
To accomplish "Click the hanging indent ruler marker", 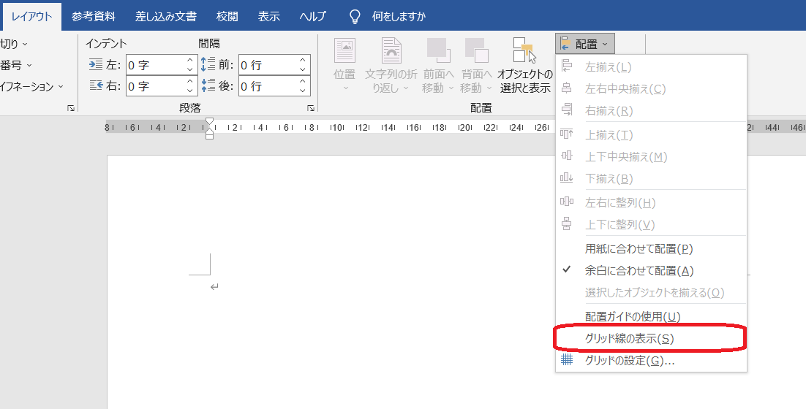I will pyautogui.click(x=209, y=130).
